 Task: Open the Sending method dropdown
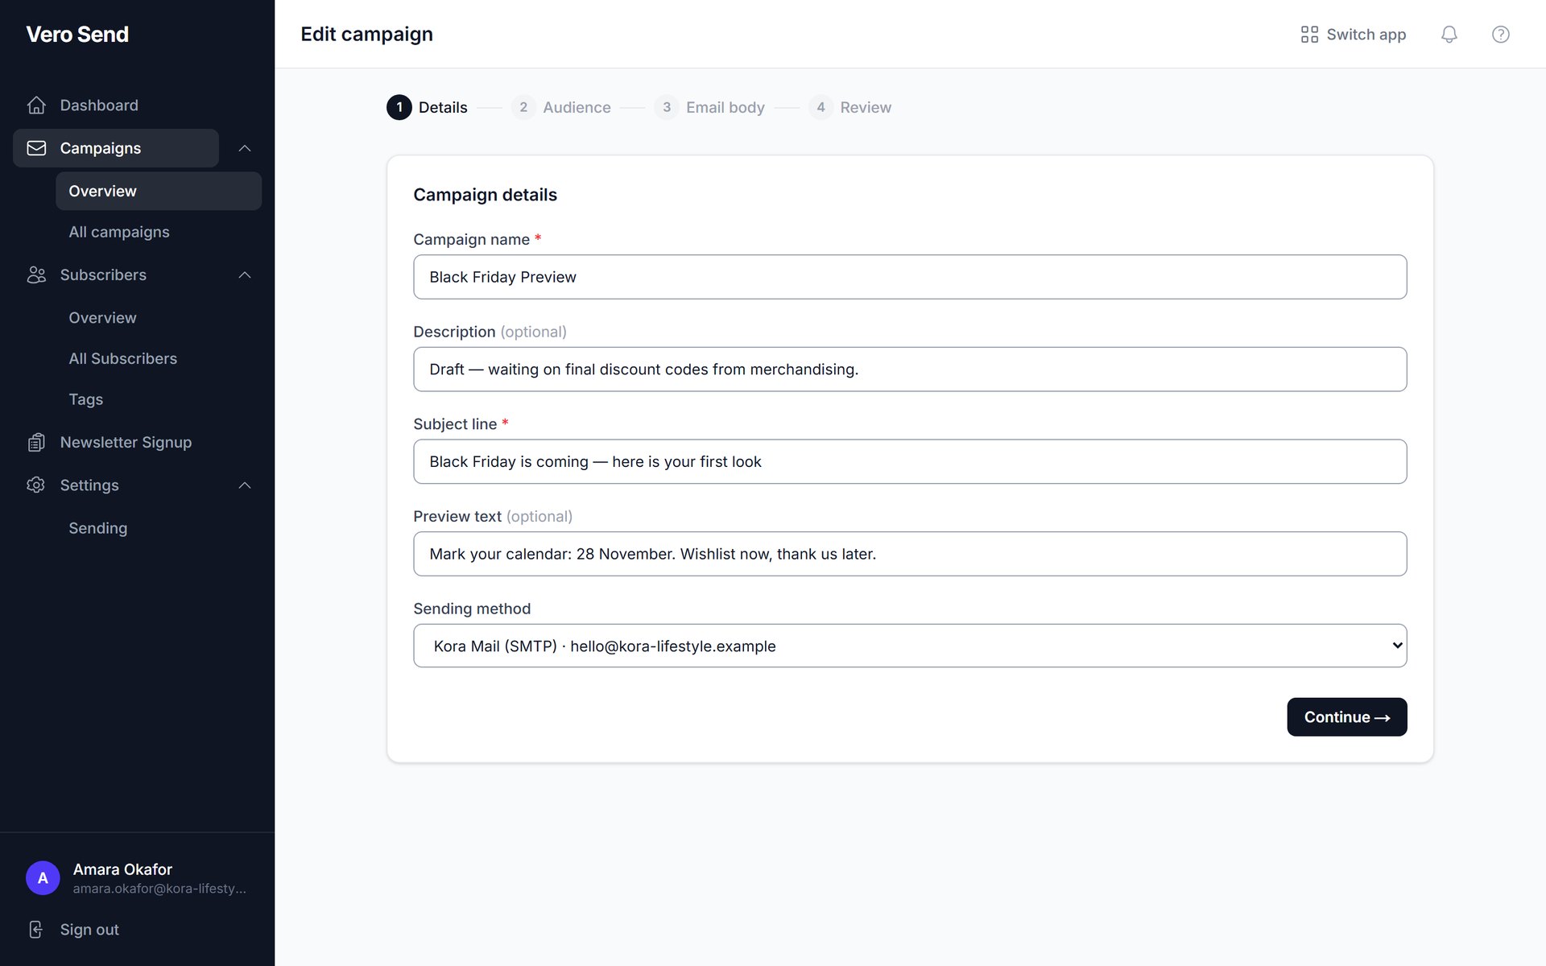coord(910,646)
